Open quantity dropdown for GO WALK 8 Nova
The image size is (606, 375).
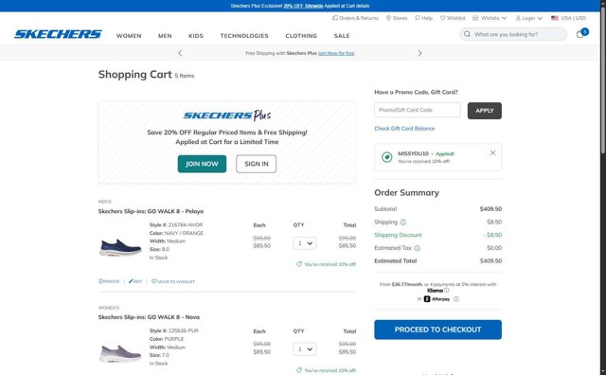click(304, 349)
